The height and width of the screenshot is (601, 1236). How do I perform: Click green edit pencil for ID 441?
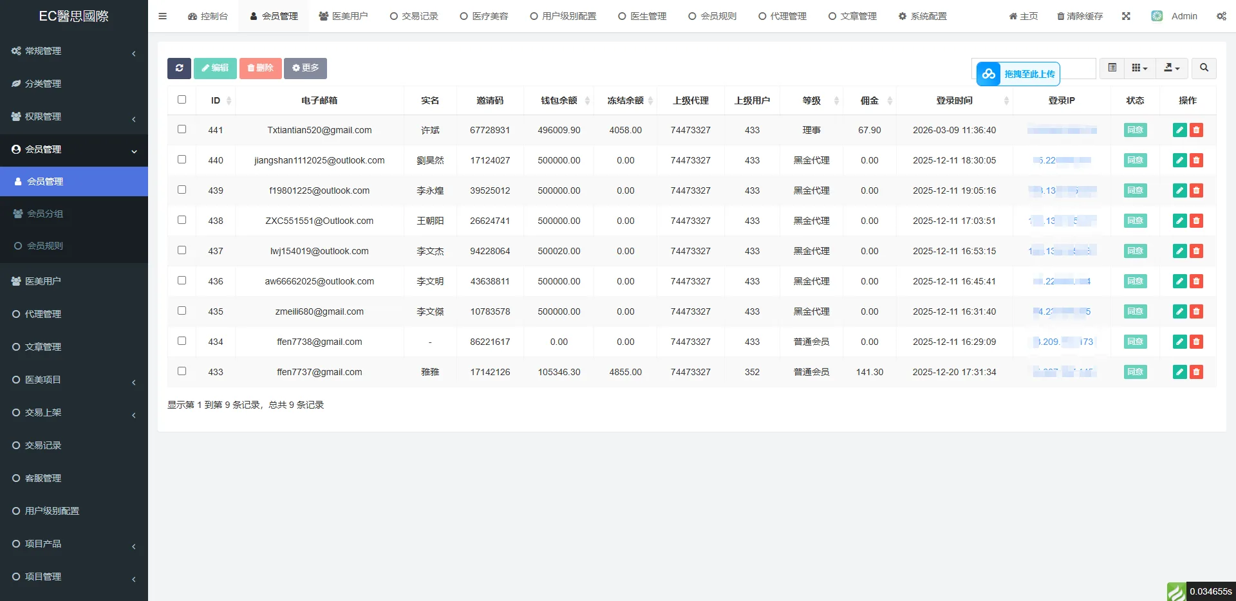pos(1179,130)
